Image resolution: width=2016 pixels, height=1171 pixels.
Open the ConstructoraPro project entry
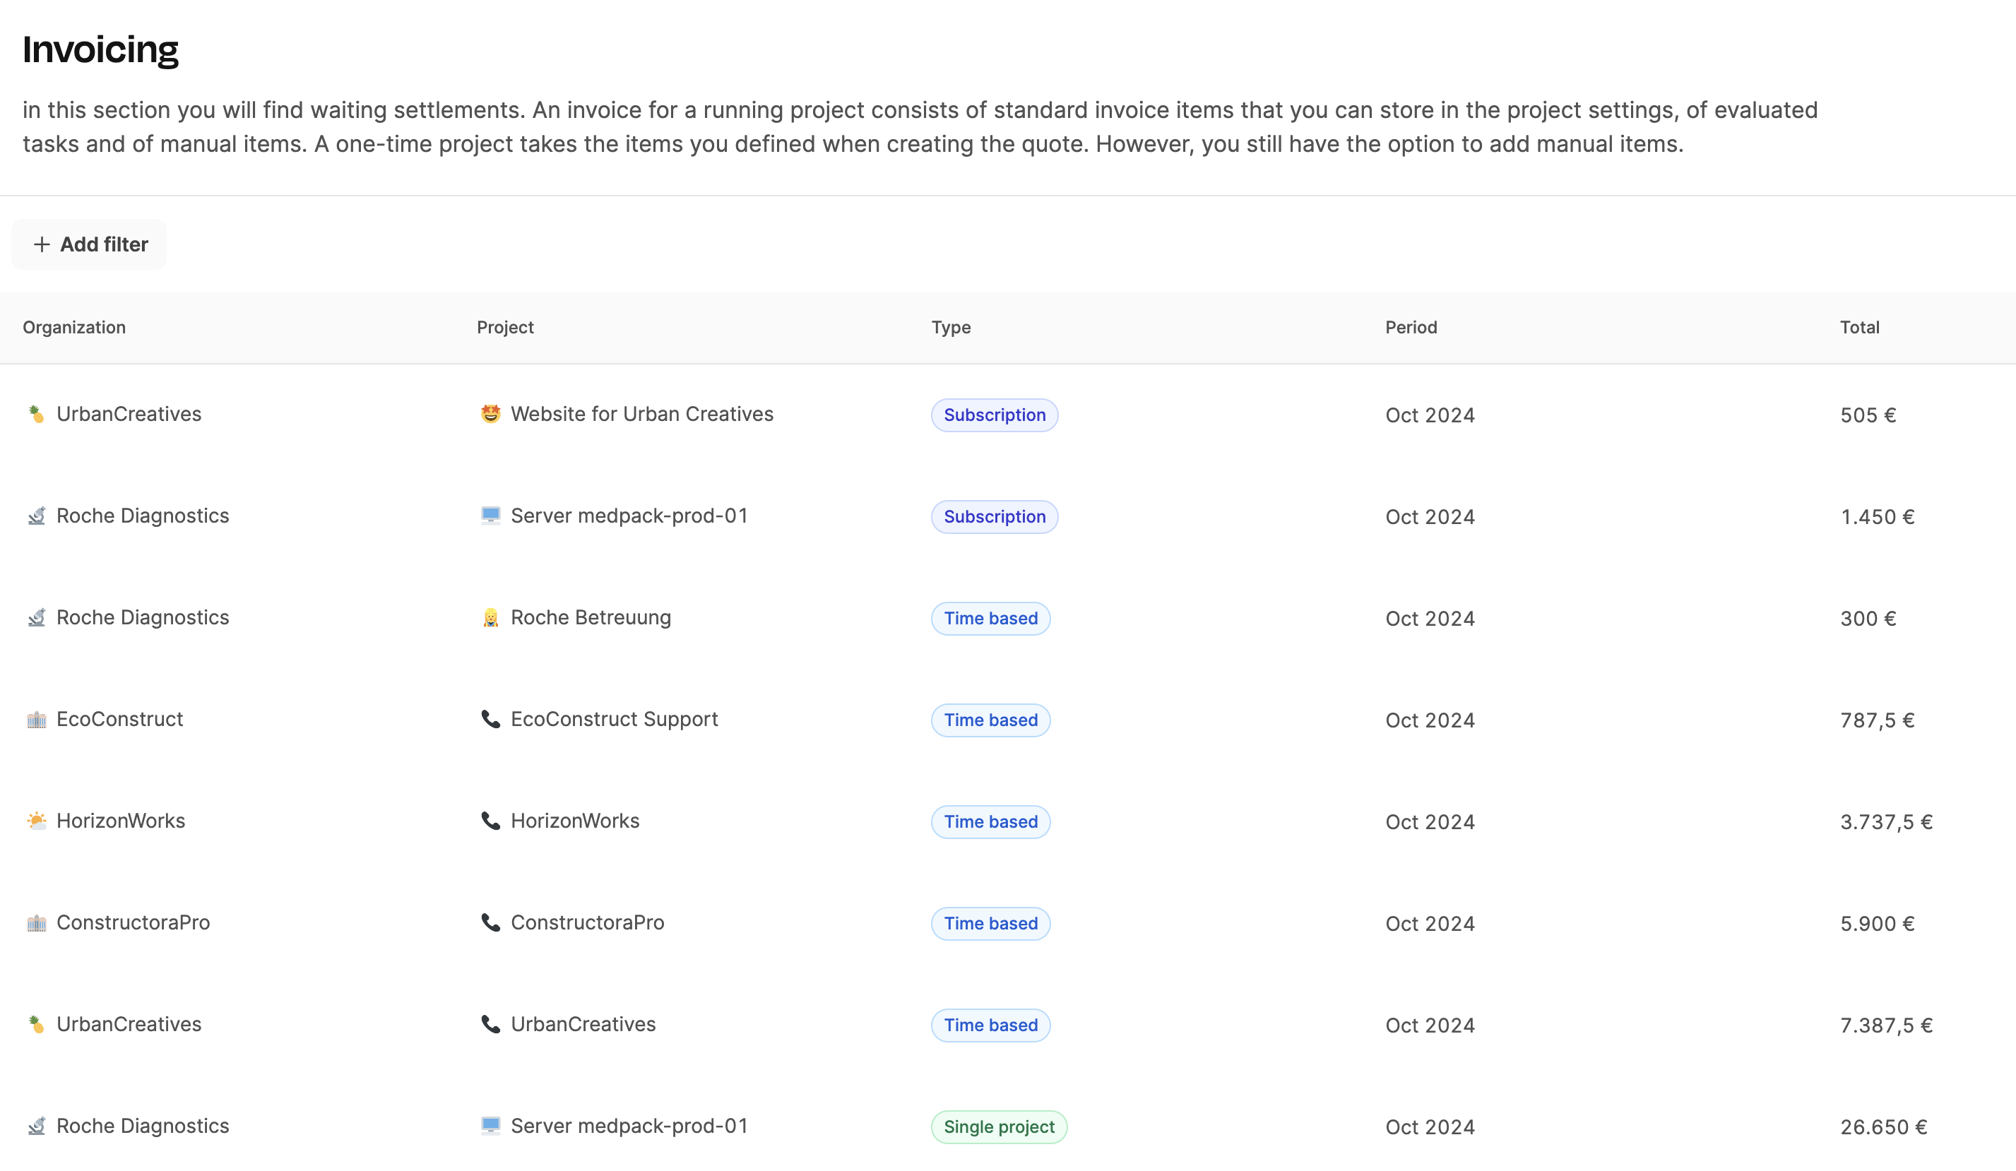[x=587, y=922]
